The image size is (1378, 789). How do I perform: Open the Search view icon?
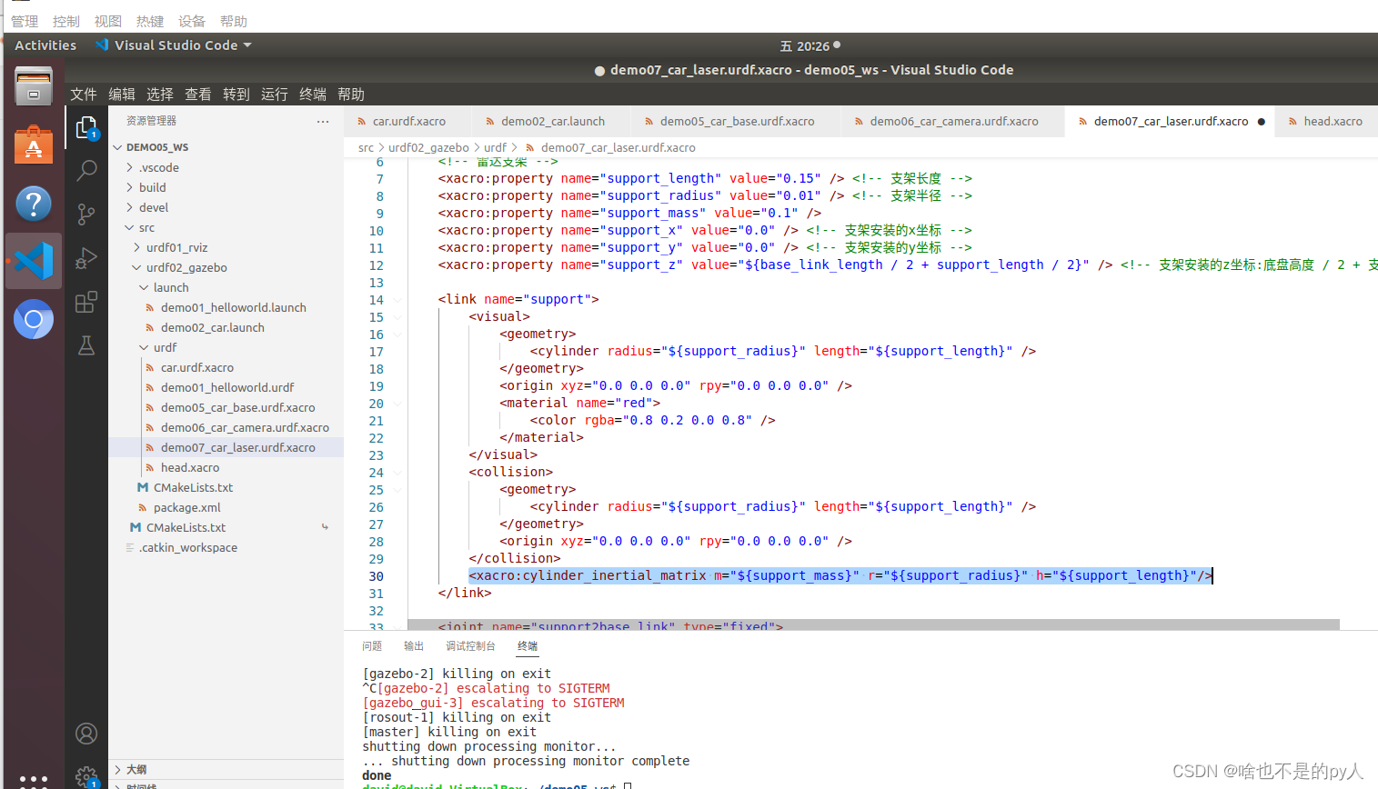coord(86,170)
